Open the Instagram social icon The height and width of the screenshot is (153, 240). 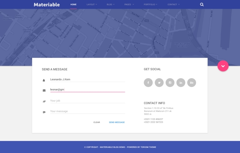point(170,82)
